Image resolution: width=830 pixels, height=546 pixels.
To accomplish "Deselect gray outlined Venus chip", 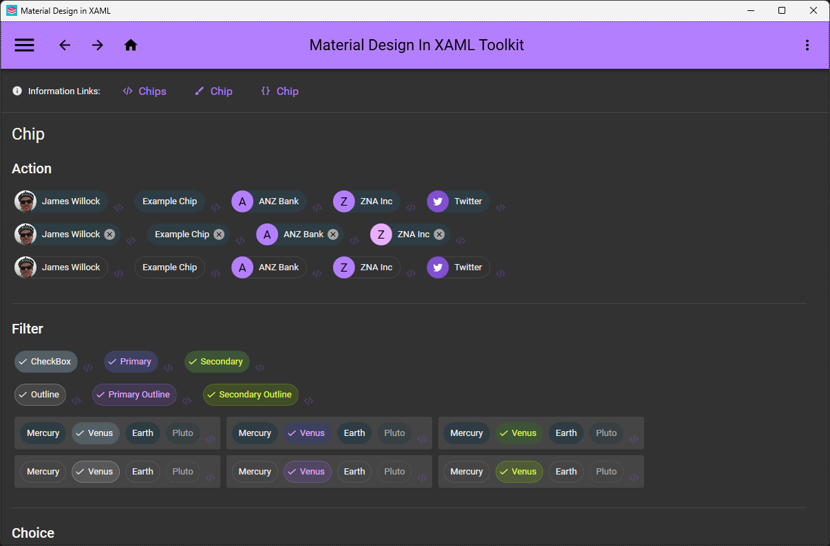I will (96, 472).
